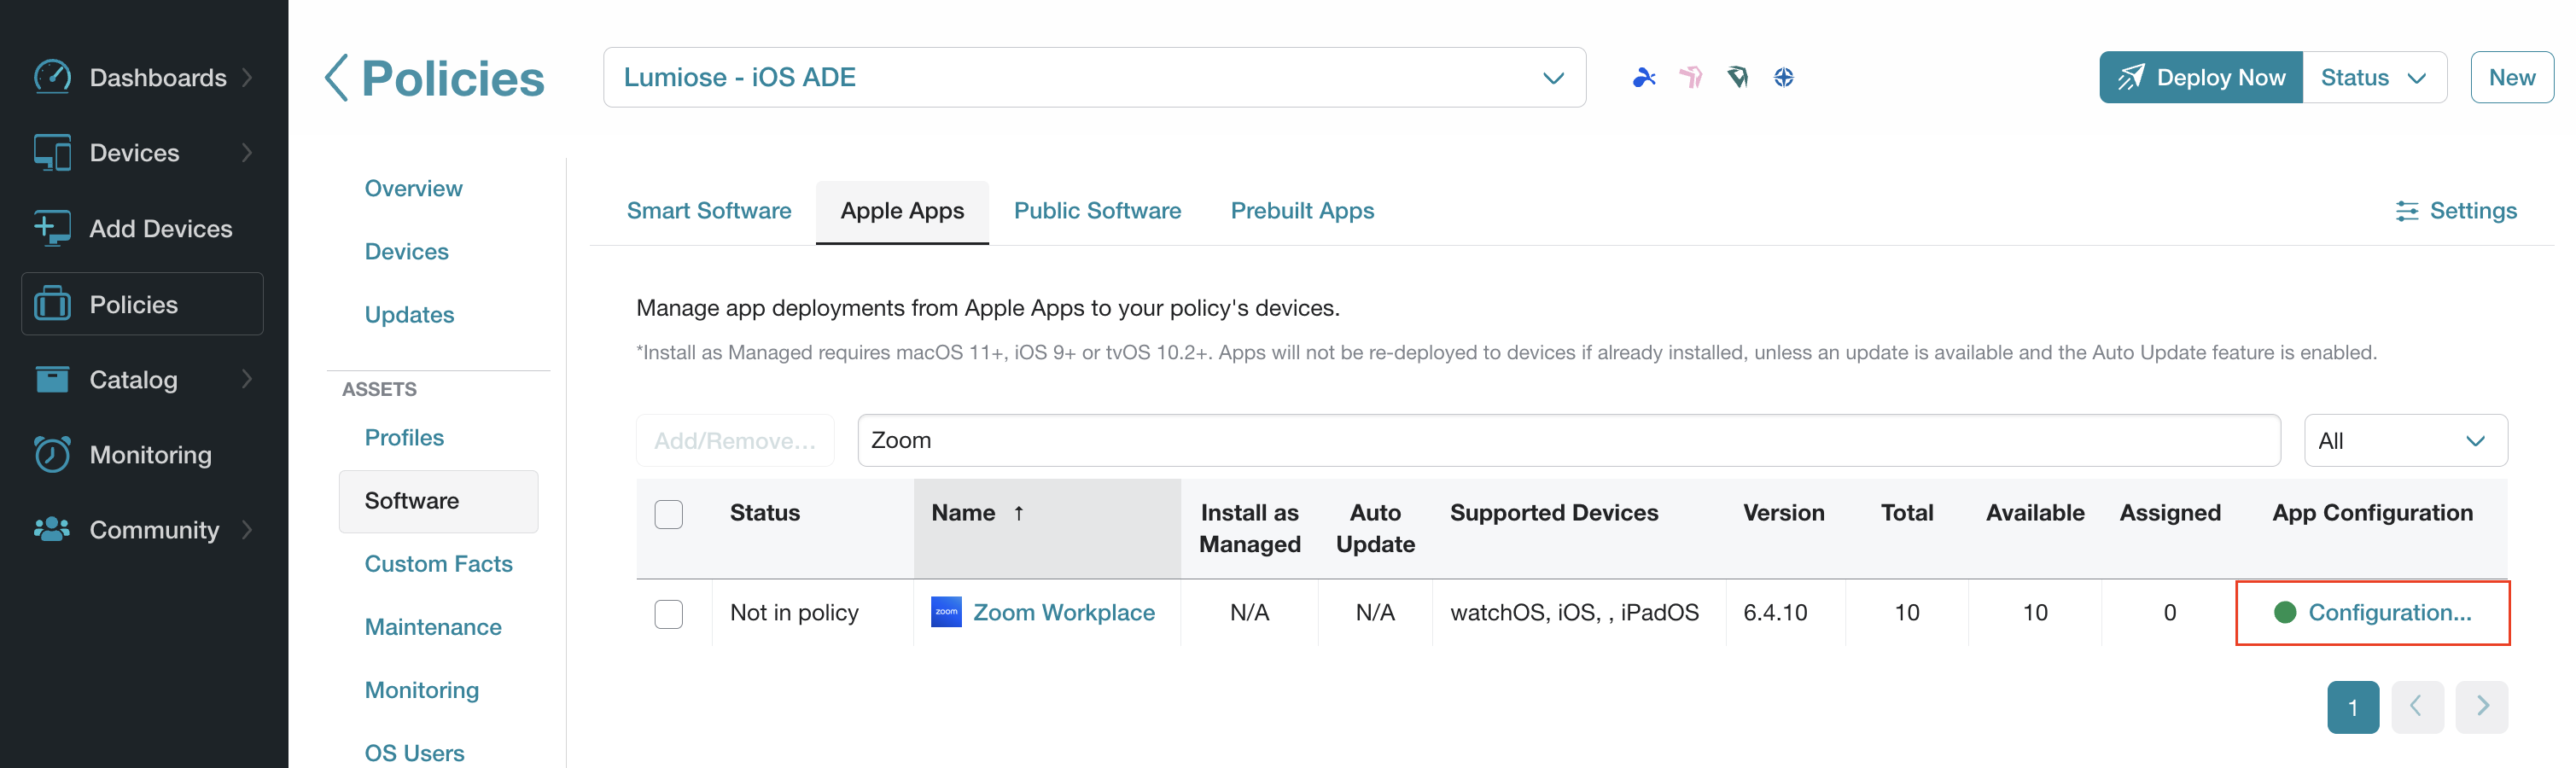Click the Add Devices plus-monitor icon
2576x768 pixels.
pyautogui.click(x=52, y=228)
